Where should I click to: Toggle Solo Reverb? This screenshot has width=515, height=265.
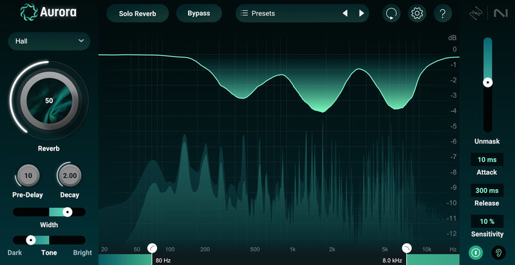click(137, 14)
